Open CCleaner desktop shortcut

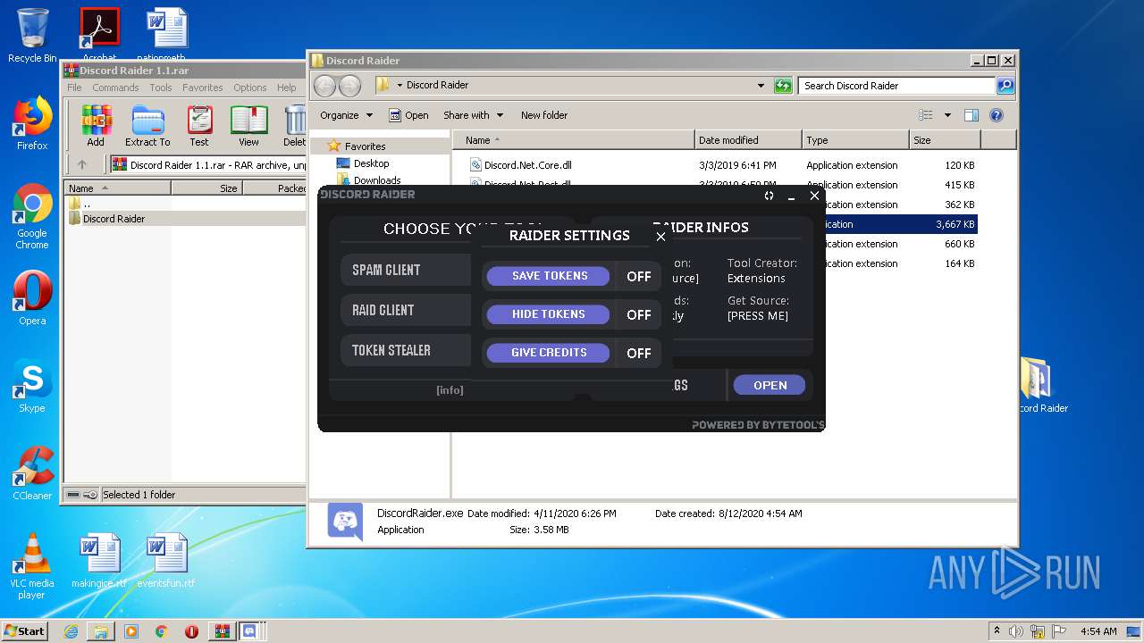pyautogui.click(x=32, y=472)
